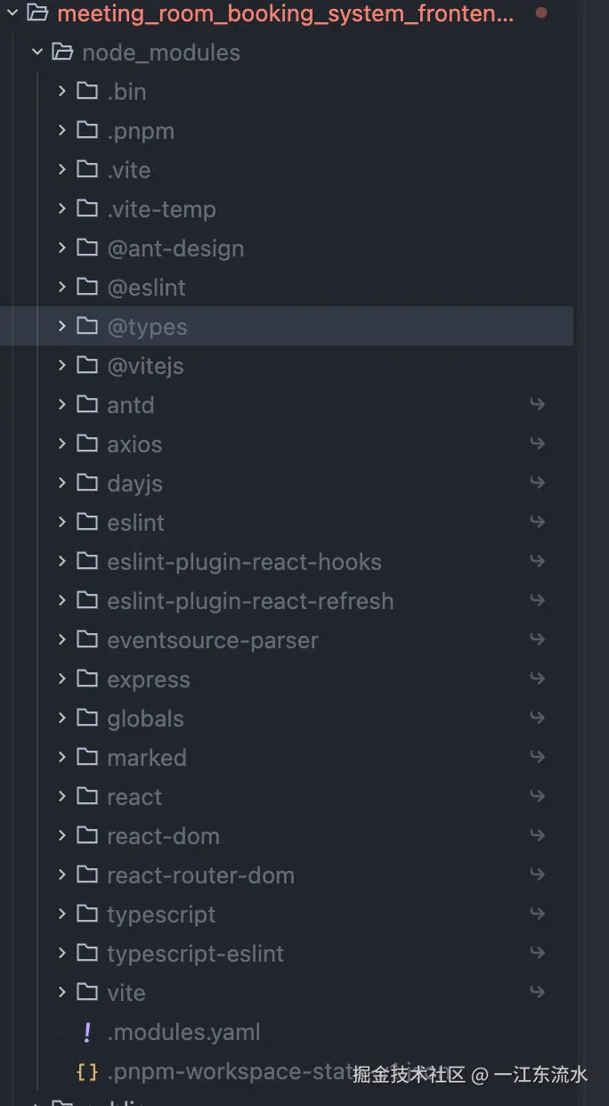This screenshot has width=609, height=1106.
Task: Collapse the node_modules folder chevron
Action: 37,53
